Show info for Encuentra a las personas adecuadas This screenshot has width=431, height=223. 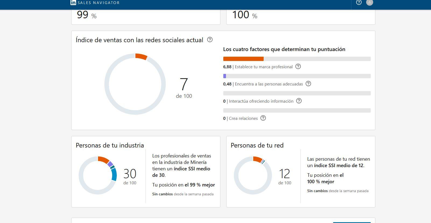pos(308,84)
